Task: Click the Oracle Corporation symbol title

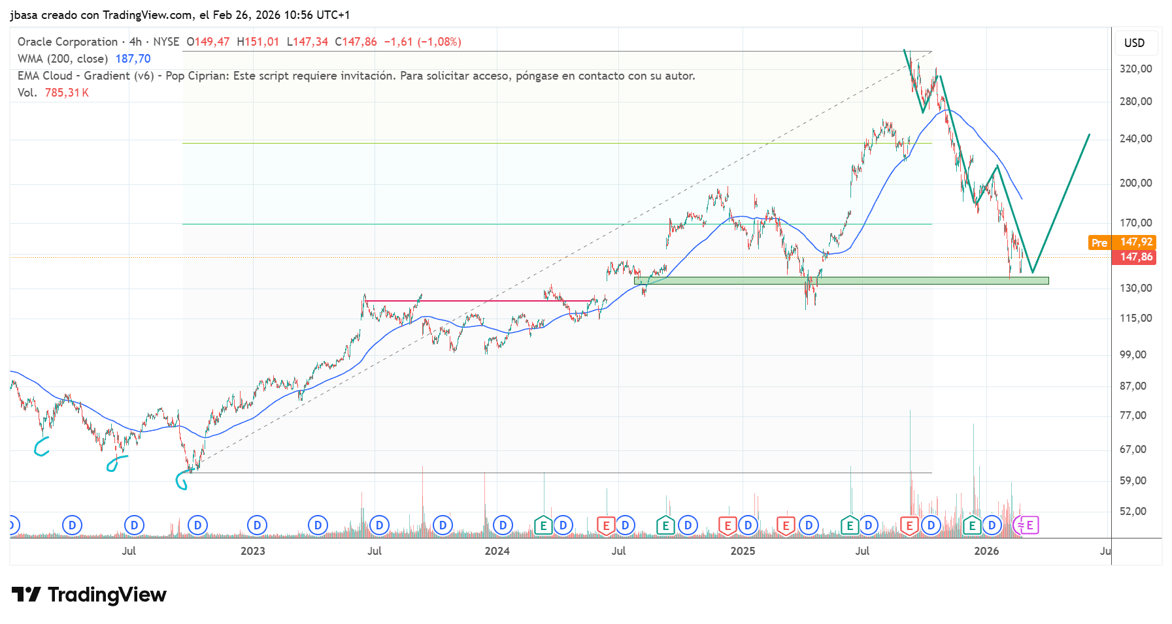Action: [67, 42]
